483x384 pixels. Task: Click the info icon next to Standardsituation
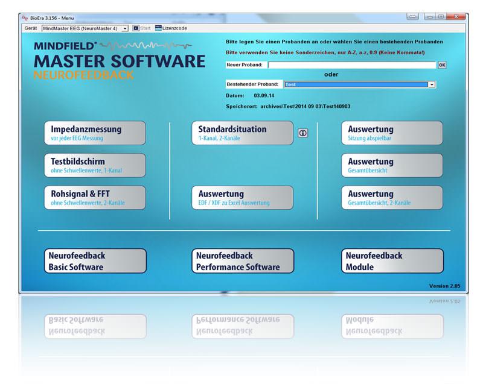[x=303, y=133]
